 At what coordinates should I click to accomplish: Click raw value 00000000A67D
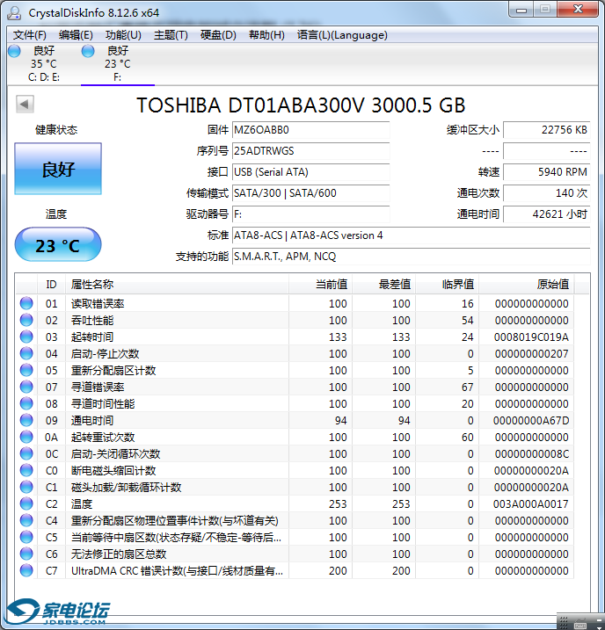pos(531,421)
